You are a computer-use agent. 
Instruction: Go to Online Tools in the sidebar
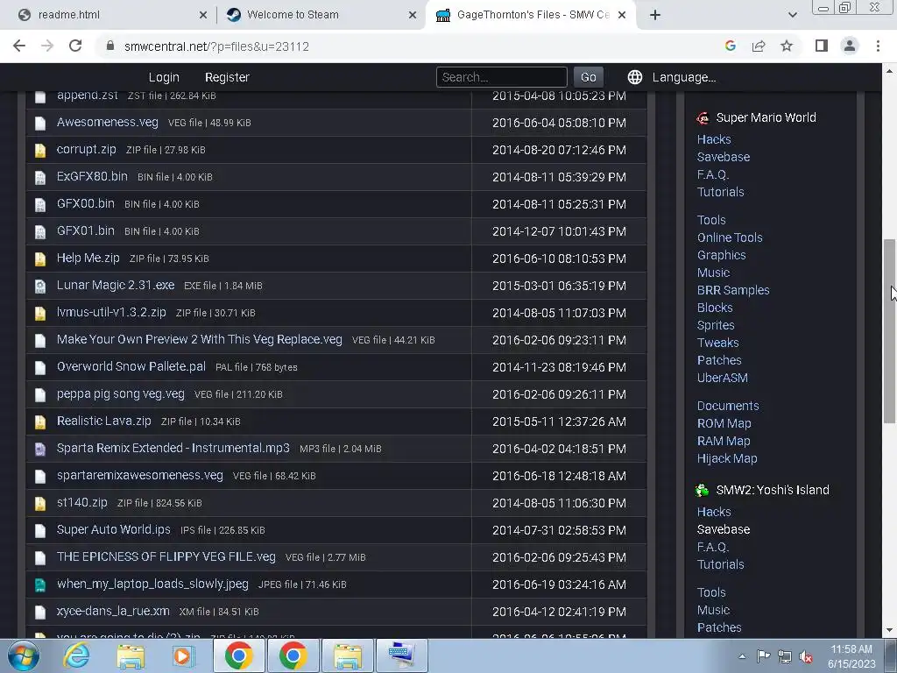pos(730,237)
